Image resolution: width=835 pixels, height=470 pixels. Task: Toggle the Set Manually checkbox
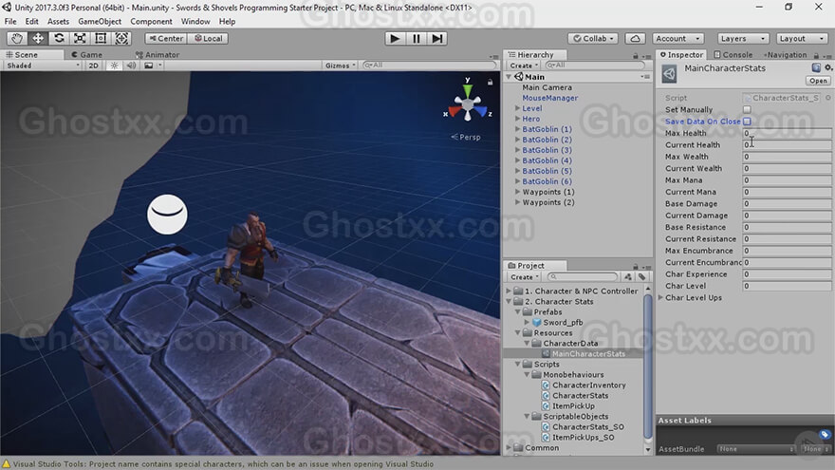pyautogui.click(x=747, y=109)
